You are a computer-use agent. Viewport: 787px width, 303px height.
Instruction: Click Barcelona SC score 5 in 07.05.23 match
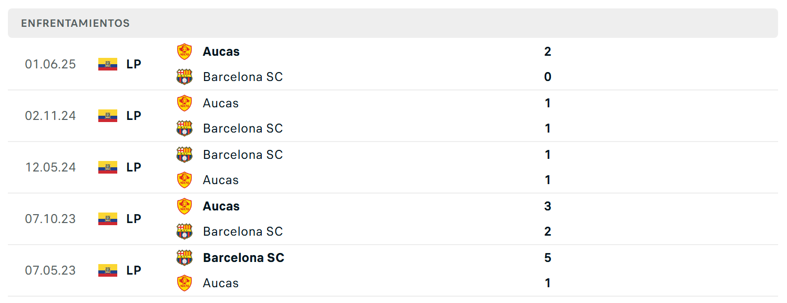(548, 258)
